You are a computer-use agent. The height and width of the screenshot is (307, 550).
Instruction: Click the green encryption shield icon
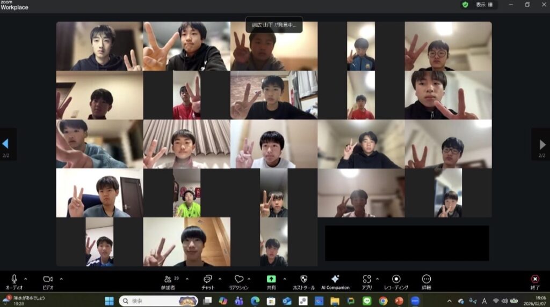[465, 5]
